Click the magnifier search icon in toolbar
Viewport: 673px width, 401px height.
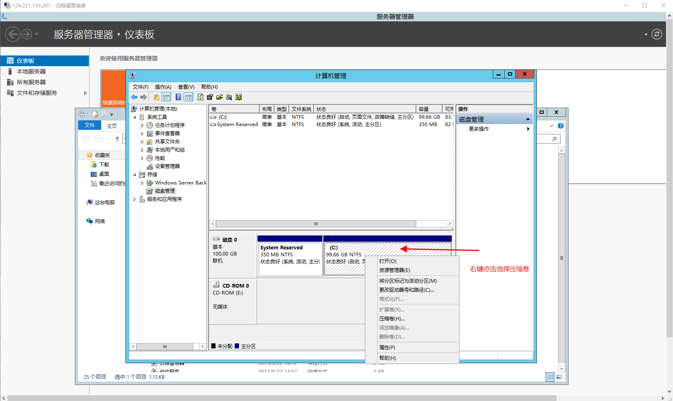pos(229,97)
